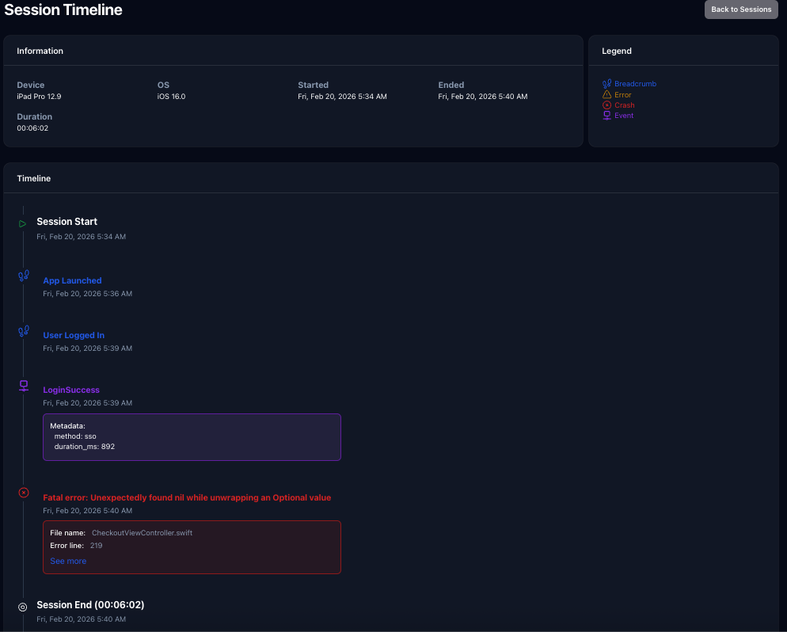Click the Session End timeline marker label
Viewport: 787px width, 632px height.
point(90,604)
